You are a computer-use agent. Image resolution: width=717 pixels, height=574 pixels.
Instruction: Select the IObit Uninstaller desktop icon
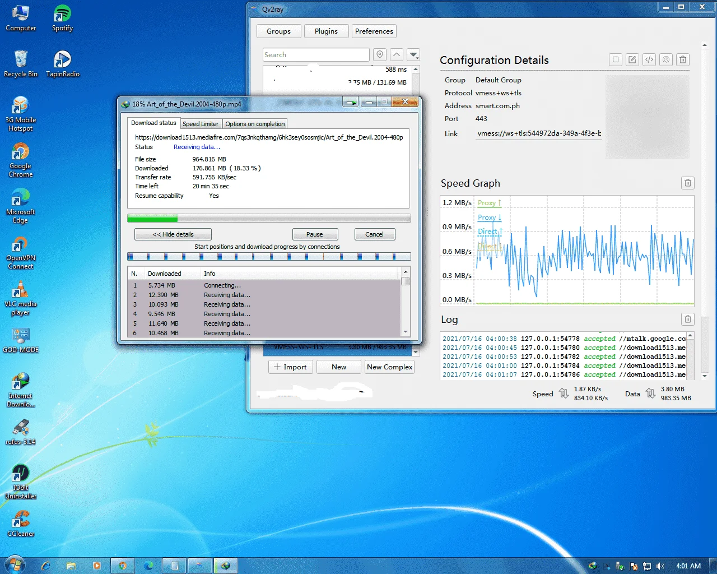(x=21, y=482)
